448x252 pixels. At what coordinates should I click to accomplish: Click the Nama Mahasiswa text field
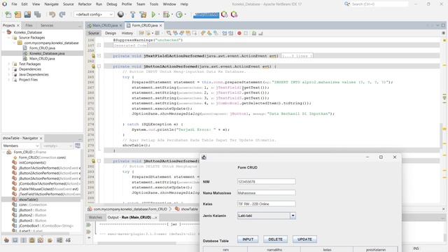click(266, 193)
